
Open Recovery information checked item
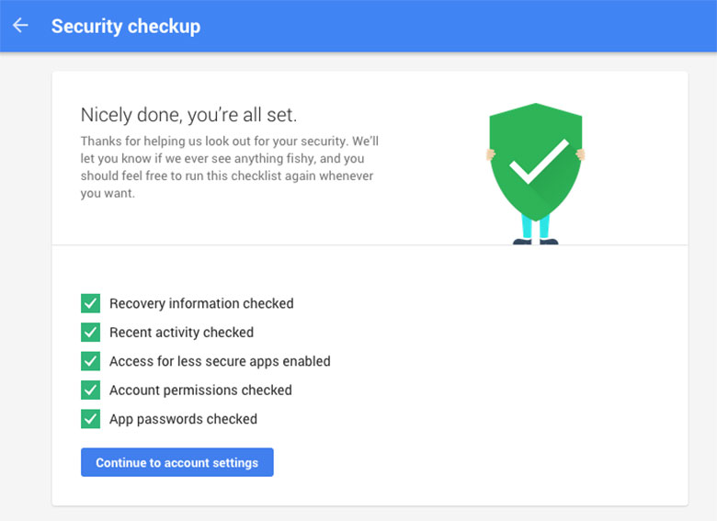pos(201,303)
